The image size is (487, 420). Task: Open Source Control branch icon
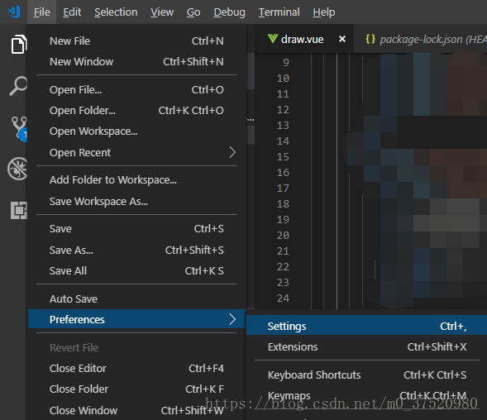tap(19, 128)
